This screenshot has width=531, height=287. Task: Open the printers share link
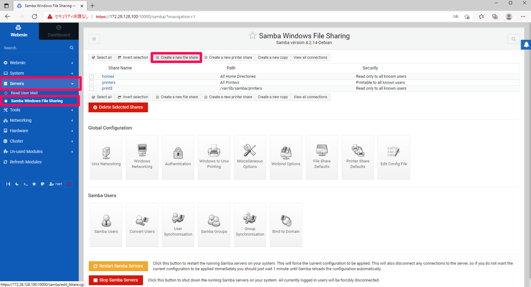coord(109,82)
